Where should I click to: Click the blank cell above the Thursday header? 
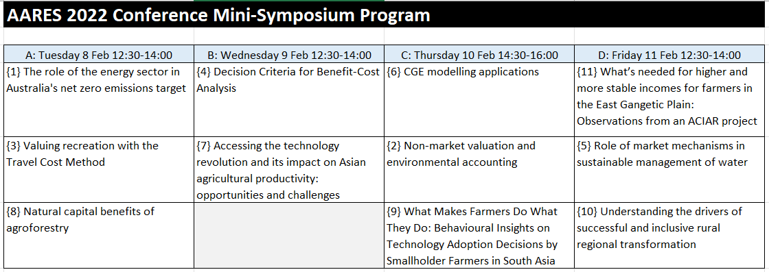[479, 37]
